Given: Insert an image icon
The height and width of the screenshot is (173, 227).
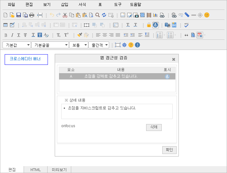Looking at the screenshot, I should 123,15.
